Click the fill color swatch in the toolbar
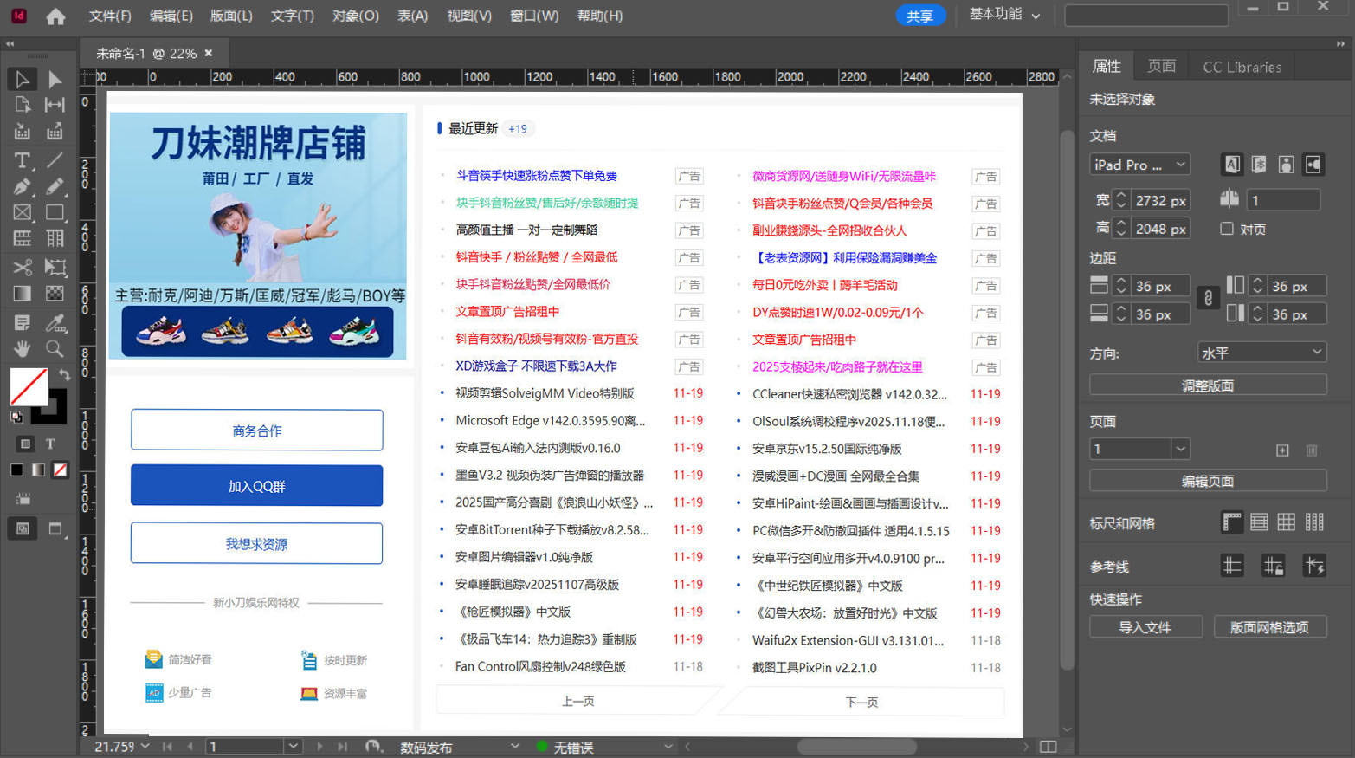 [29, 387]
